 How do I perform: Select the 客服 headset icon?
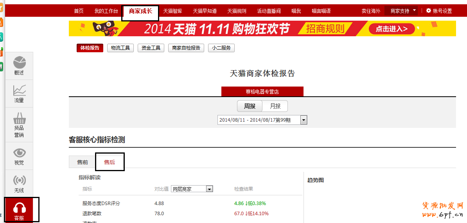[x=19, y=208]
